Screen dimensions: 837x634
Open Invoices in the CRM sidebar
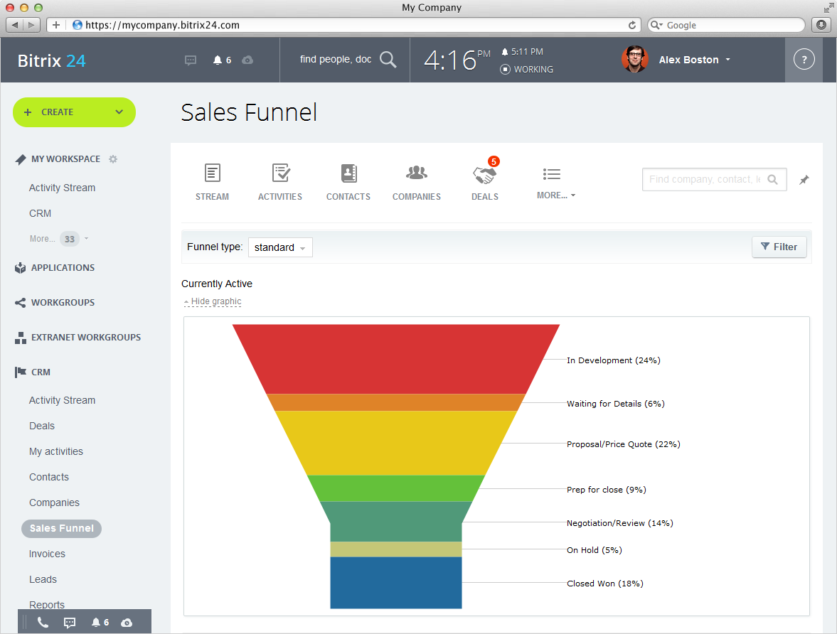click(x=47, y=554)
